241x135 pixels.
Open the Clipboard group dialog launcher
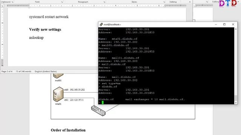[x=12, y=2]
